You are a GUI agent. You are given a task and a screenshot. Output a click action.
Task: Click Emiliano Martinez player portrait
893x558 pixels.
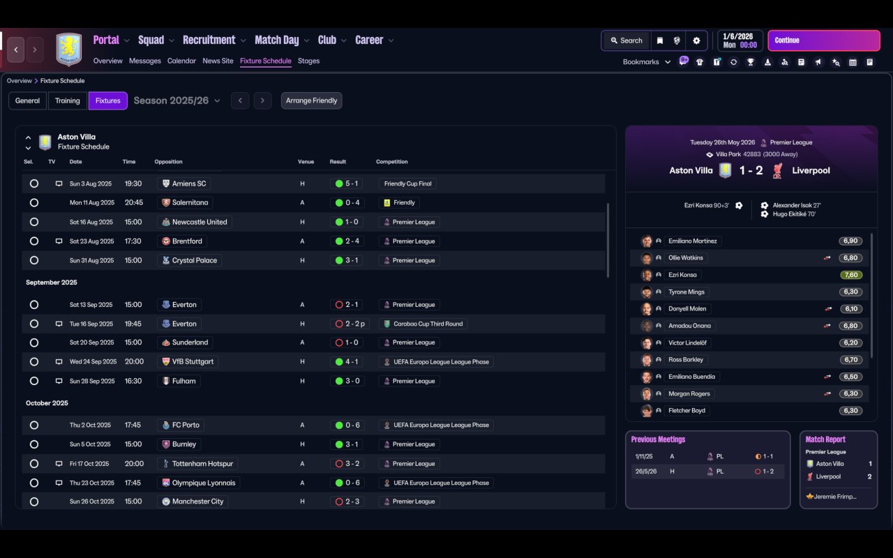pos(647,241)
